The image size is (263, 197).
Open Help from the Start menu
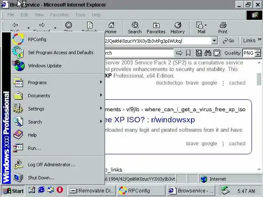pos(58,135)
